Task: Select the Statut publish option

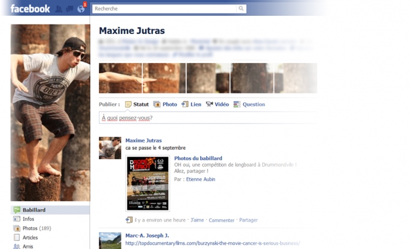Action: pyautogui.click(x=137, y=105)
